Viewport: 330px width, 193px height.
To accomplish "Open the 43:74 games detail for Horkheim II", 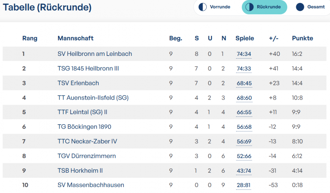I will click(x=244, y=171).
